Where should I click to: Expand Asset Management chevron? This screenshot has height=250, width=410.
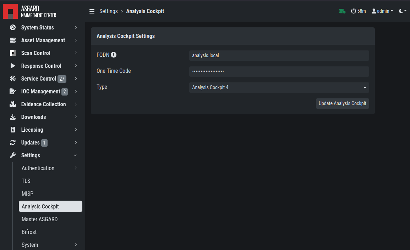76,40
